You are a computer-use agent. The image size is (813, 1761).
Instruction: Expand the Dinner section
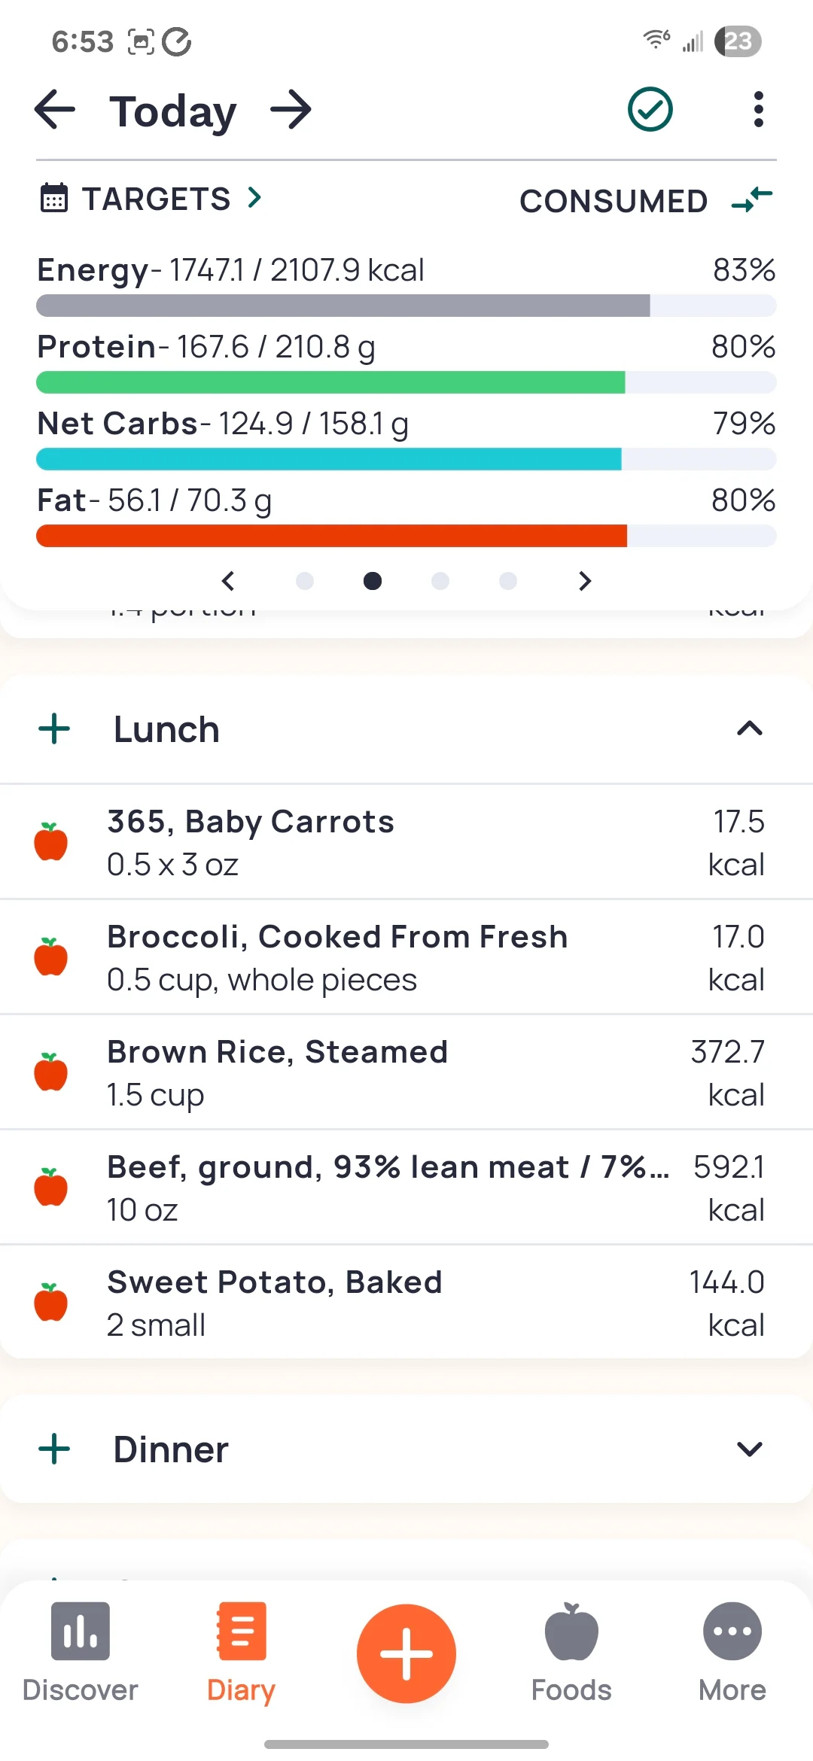[749, 1449]
